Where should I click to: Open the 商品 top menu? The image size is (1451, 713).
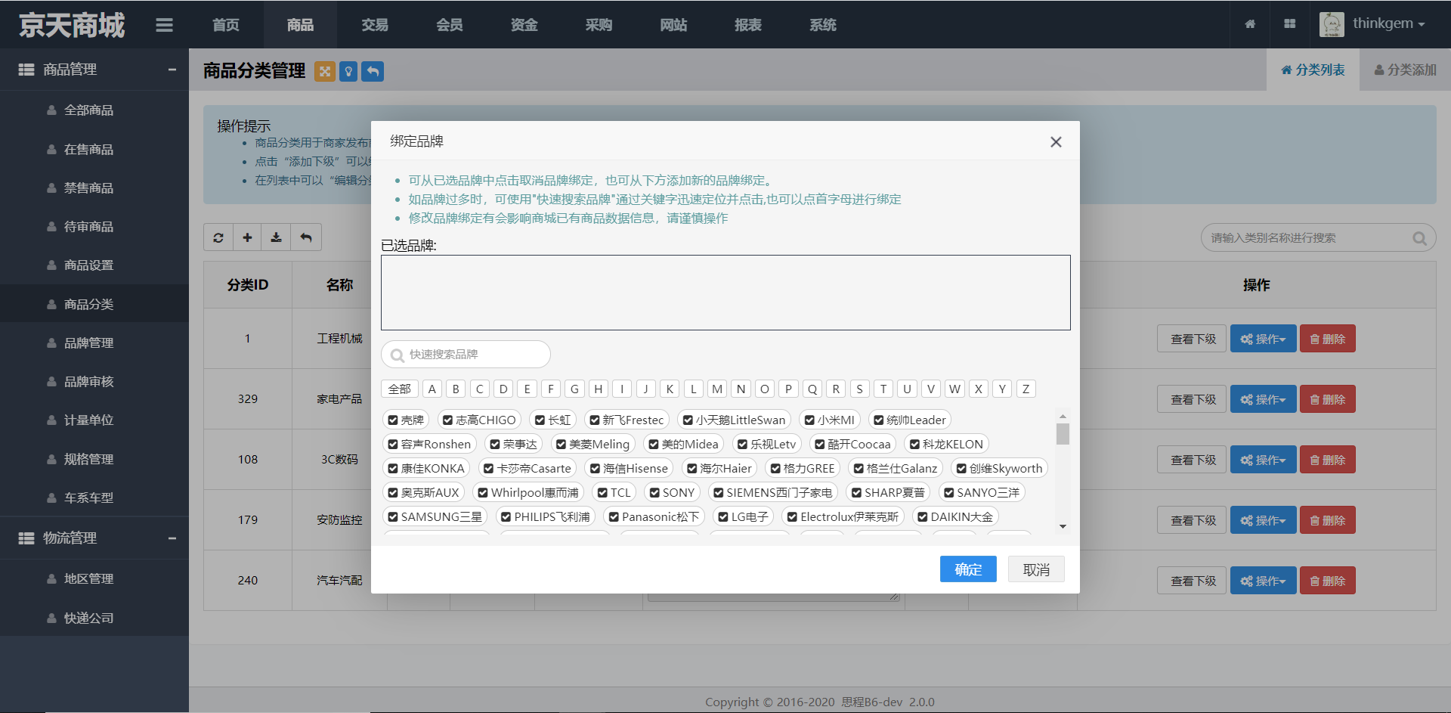click(x=300, y=25)
